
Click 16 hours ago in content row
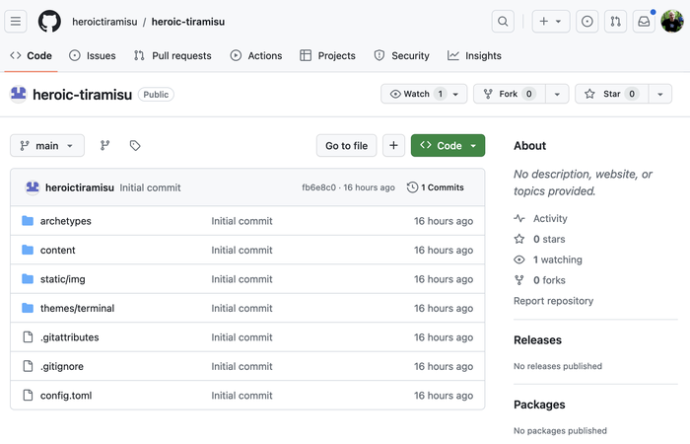444,251
